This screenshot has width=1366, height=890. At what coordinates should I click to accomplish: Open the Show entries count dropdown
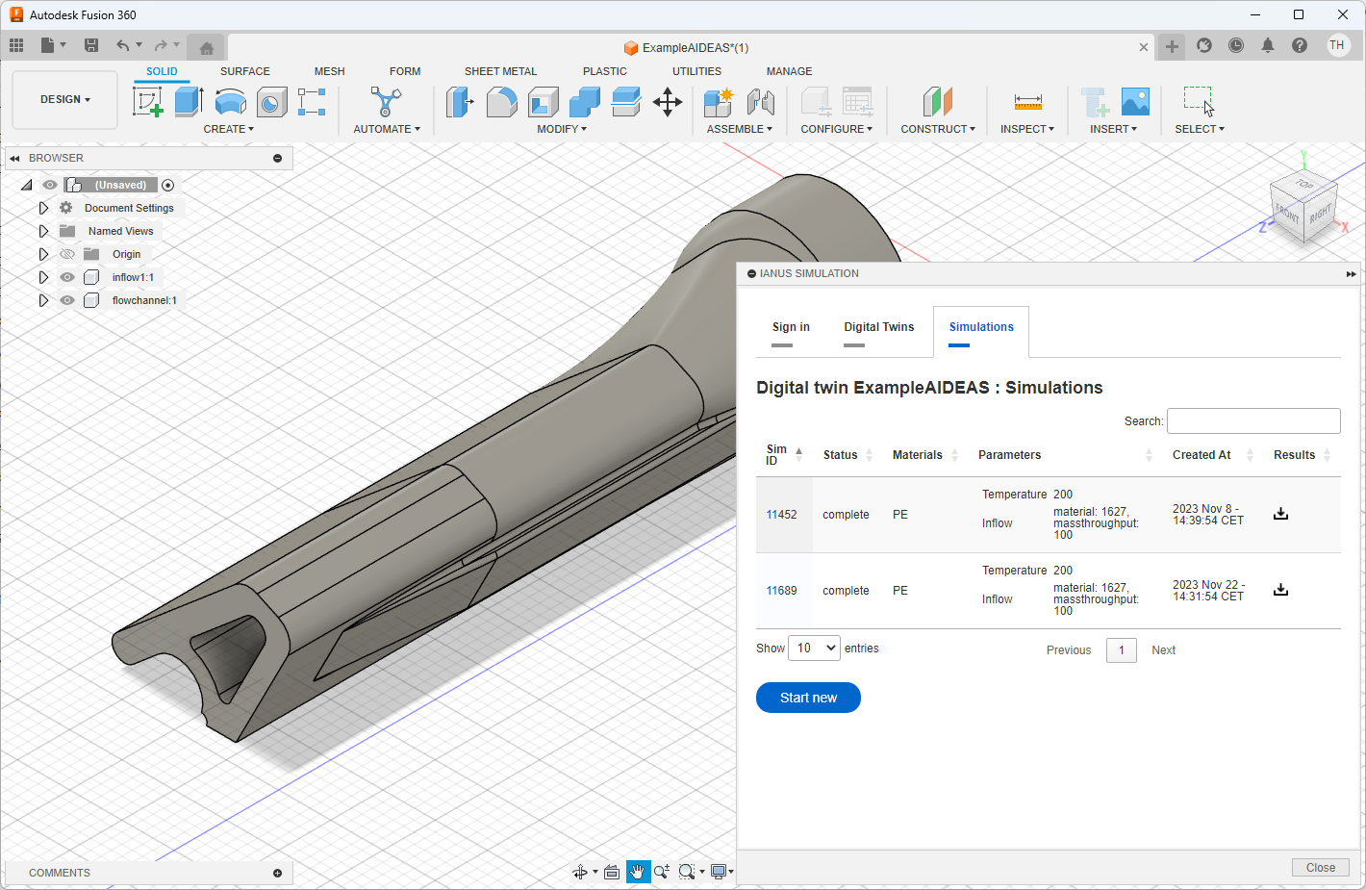point(814,648)
